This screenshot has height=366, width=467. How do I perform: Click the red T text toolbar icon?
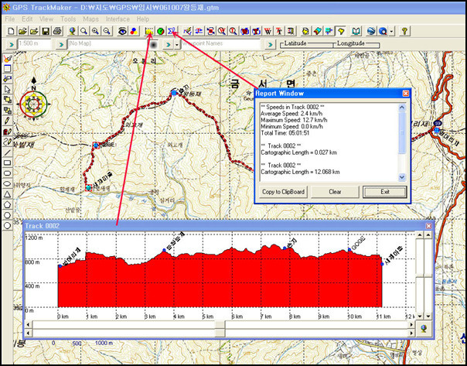(x=279, y=31)
